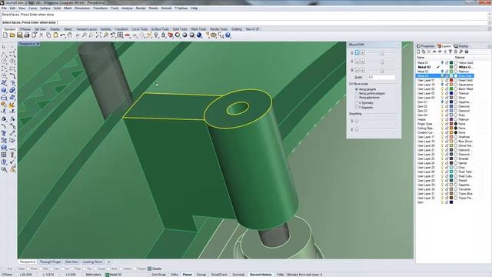The width and height of the screenshot is (492, 277).
Task: Switch to the Properties panel tab
Action: tap(425, 46)
